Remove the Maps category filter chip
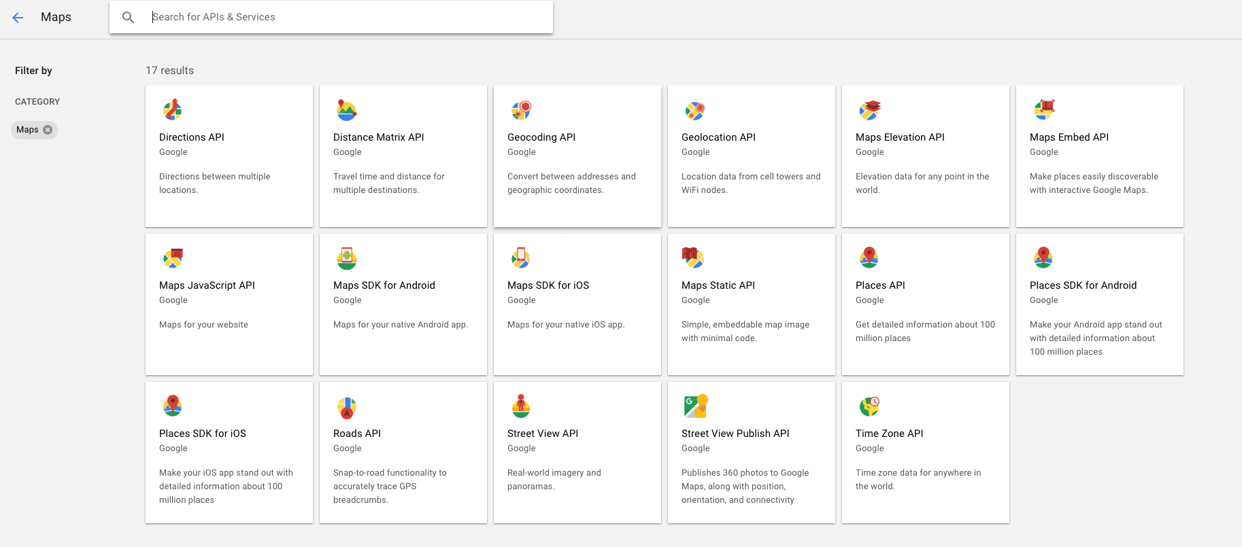The width and height of the screenshot is (1242, 547). 48,130
